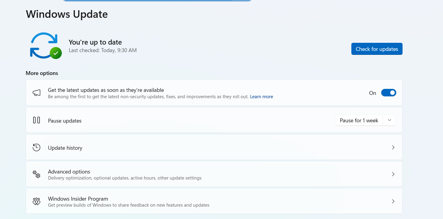Viewport: 443px width, 219px height.
Task: Turn off the latest updates toggle
Action: [388, 93]
